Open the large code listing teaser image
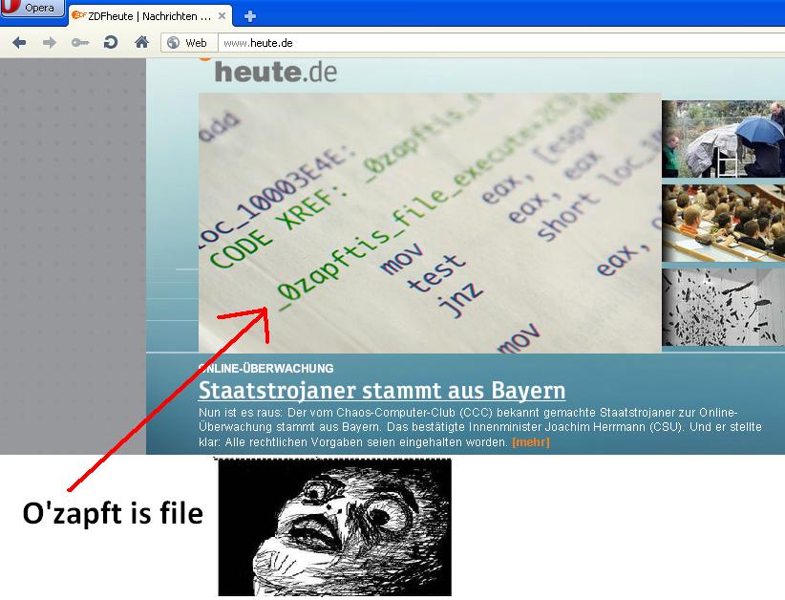Image resolution: width=785 pixels, height=600 pixels. click(x=430, y=222)
